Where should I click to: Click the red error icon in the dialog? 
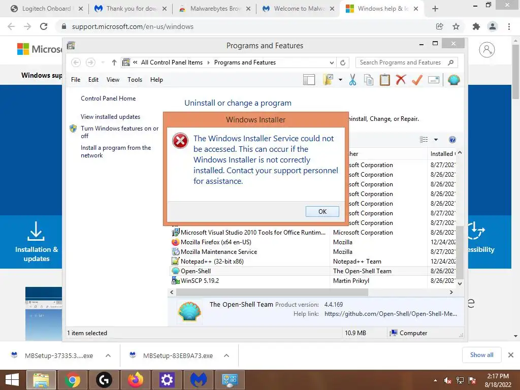click(x=180, y=141)
